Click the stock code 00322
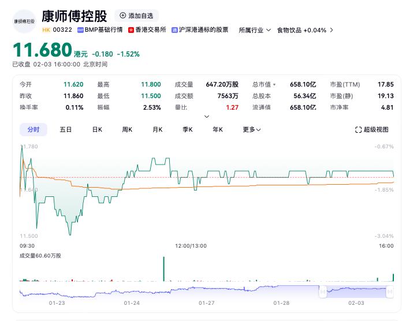 [x=62, y=30]
